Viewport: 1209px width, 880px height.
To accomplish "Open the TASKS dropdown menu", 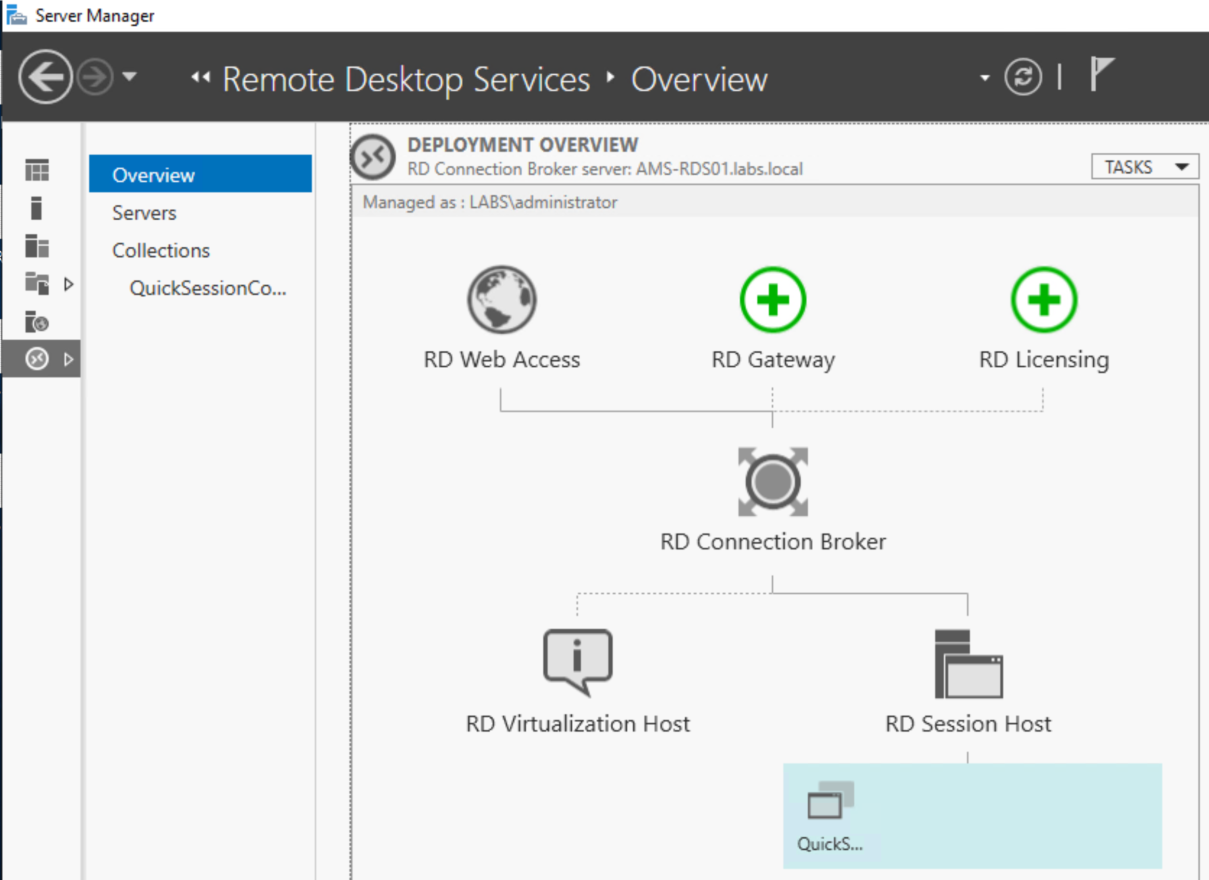I will [x=1144, y=167].
